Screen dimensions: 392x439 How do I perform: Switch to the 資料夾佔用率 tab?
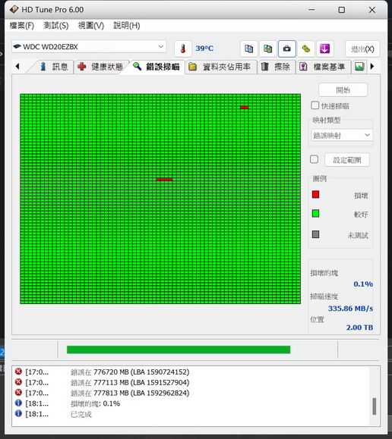click(221, 67)
